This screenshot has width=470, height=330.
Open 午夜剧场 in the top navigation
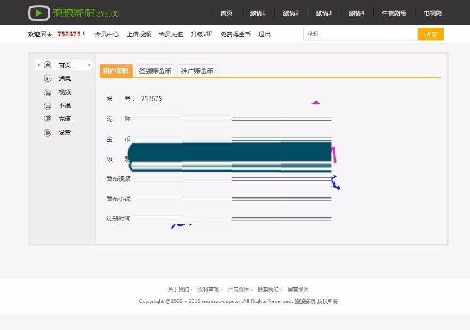tap(394, 13)
